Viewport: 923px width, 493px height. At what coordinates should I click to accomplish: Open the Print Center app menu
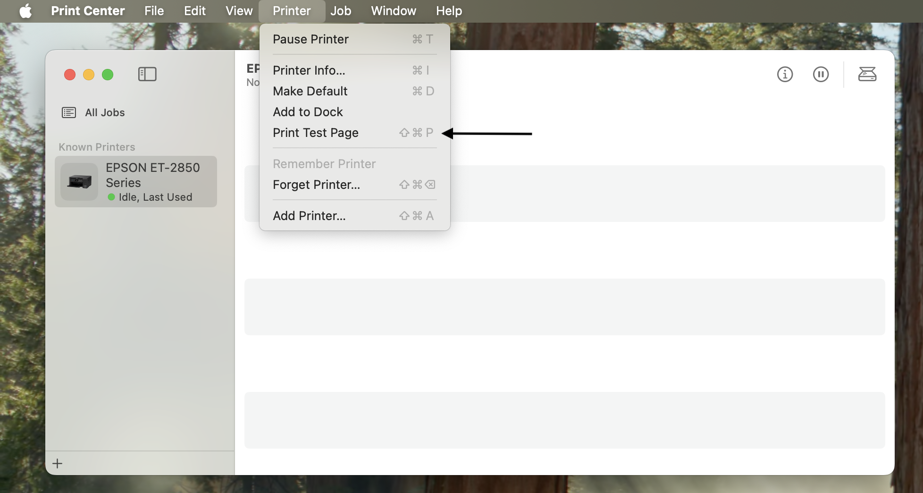pos(88,11)
